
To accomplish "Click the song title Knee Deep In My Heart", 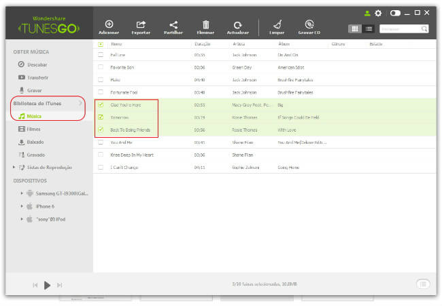I will (132, 155).
